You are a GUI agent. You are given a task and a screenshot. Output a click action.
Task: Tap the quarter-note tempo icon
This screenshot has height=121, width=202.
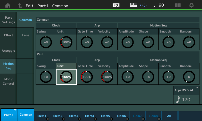pos(155,5)
